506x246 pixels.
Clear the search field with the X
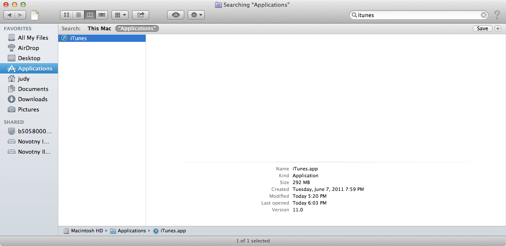(x=483, y=15)
